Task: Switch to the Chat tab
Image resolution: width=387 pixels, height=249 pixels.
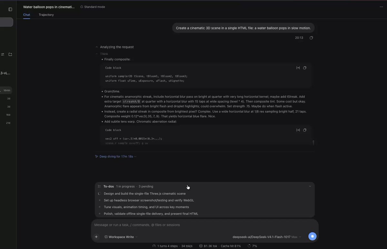Action: pos(26,15)
